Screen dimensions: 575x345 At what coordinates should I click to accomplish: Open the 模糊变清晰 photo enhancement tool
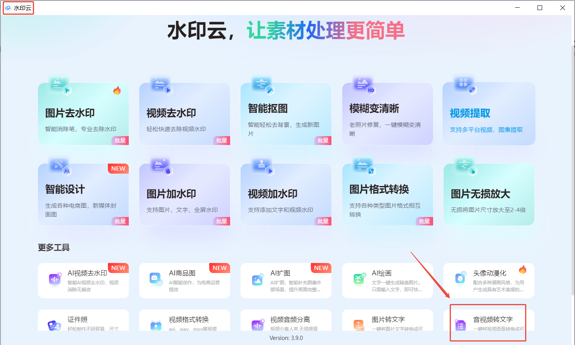click(x=387, y=112)
